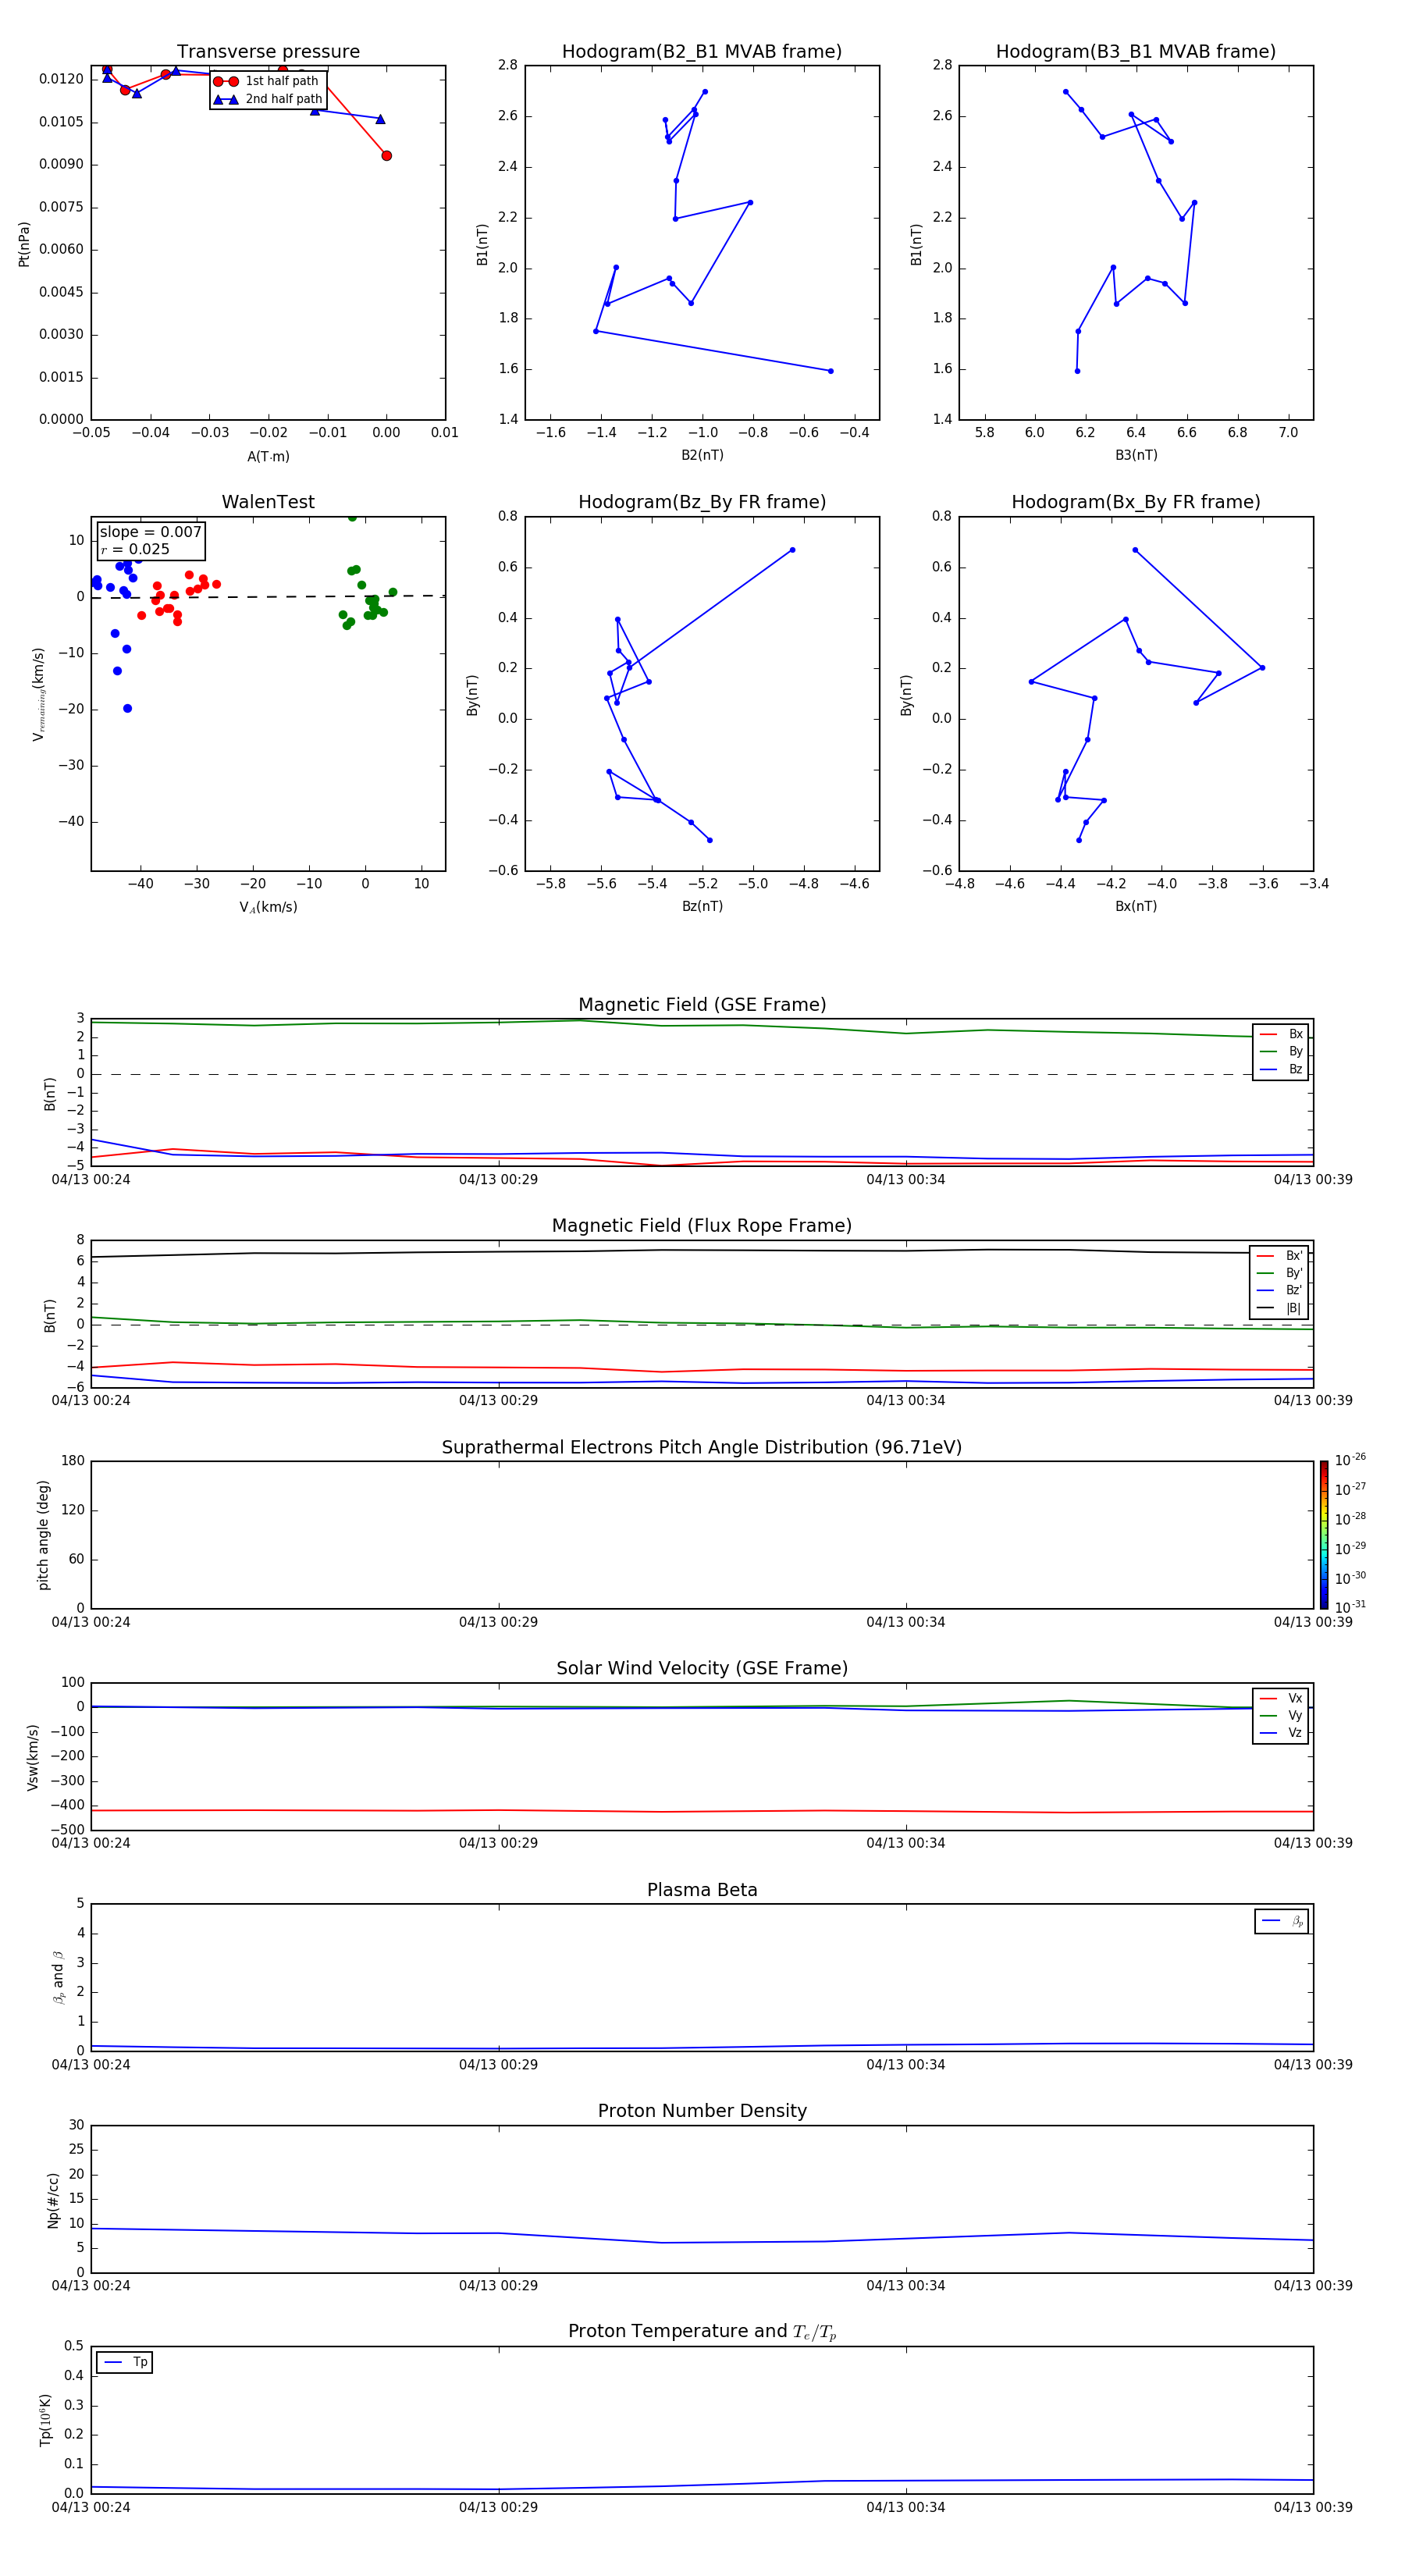Screen dimensions: 1405x2576
Task: Click the 'Magnetic Field (GSE Frame)' title
Action: [702, 1005]
